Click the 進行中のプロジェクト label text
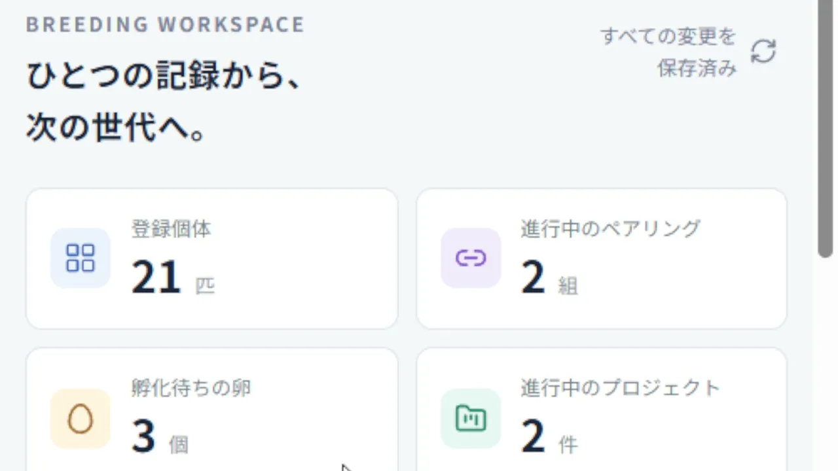 [621, 388]
